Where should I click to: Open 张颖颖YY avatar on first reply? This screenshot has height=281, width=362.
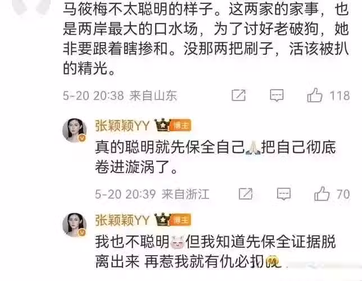click(x=74, y=130)
